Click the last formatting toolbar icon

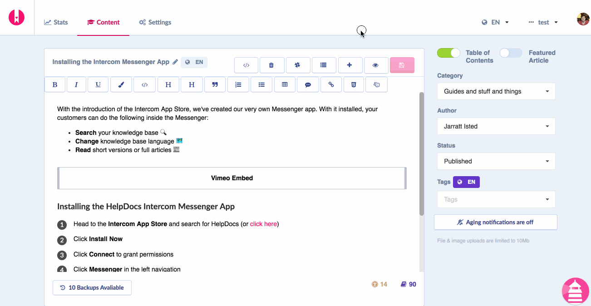(x=376, y=84)
